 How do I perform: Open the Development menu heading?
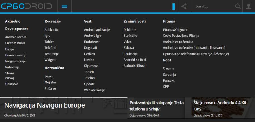coord(16,29)
